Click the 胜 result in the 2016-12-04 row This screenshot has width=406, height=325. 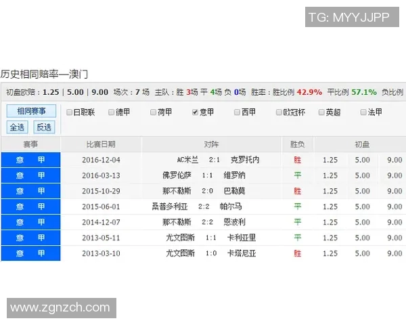coord(298,160)
